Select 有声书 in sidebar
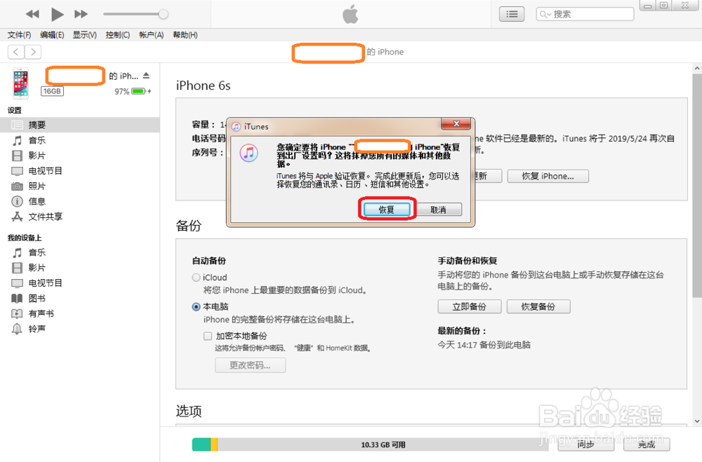This screenshot has height=462, width=702. 80,313
